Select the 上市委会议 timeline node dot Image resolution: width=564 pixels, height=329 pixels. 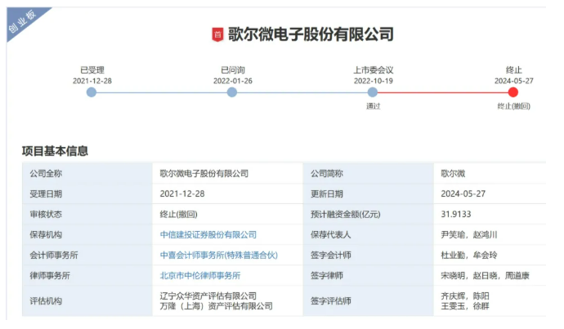click(x=373, y=92)
